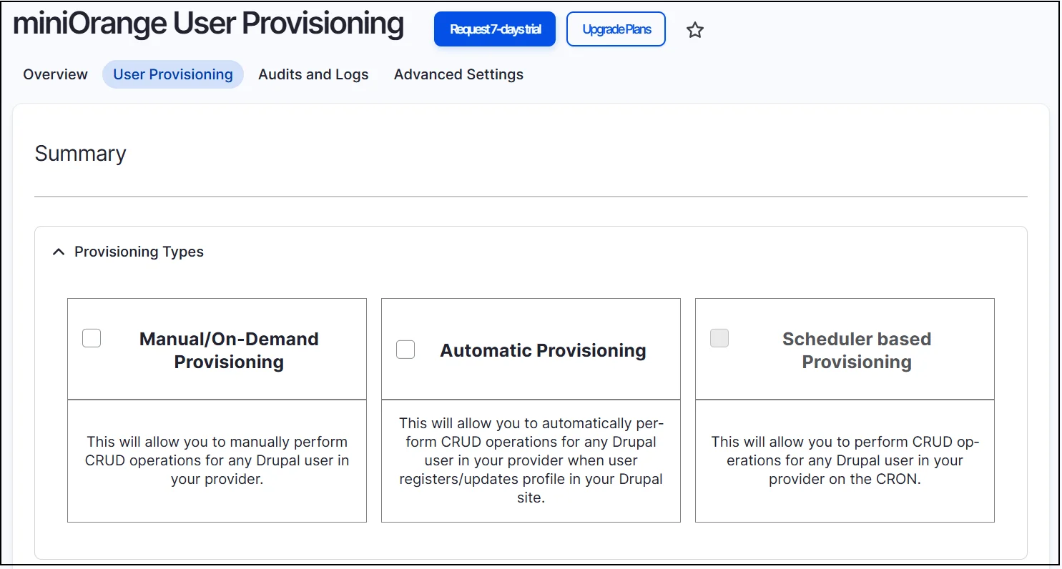Viewport: 1062px width, 569px height.
Task: Check the Scheduler based Provisioning checkbox
Action: (719, 338)
